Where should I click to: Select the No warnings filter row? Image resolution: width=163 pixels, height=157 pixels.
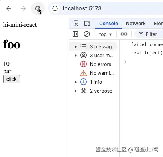pos(94,73)
